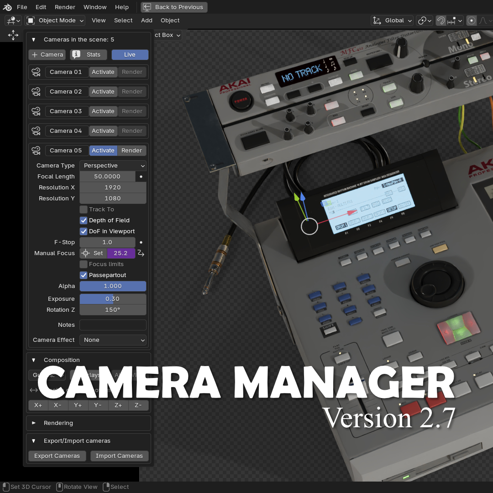Viewport: 493px width, 493px height.
Task: Click the camera icon beside Camera 05
Action: click(x=36, y=151)
